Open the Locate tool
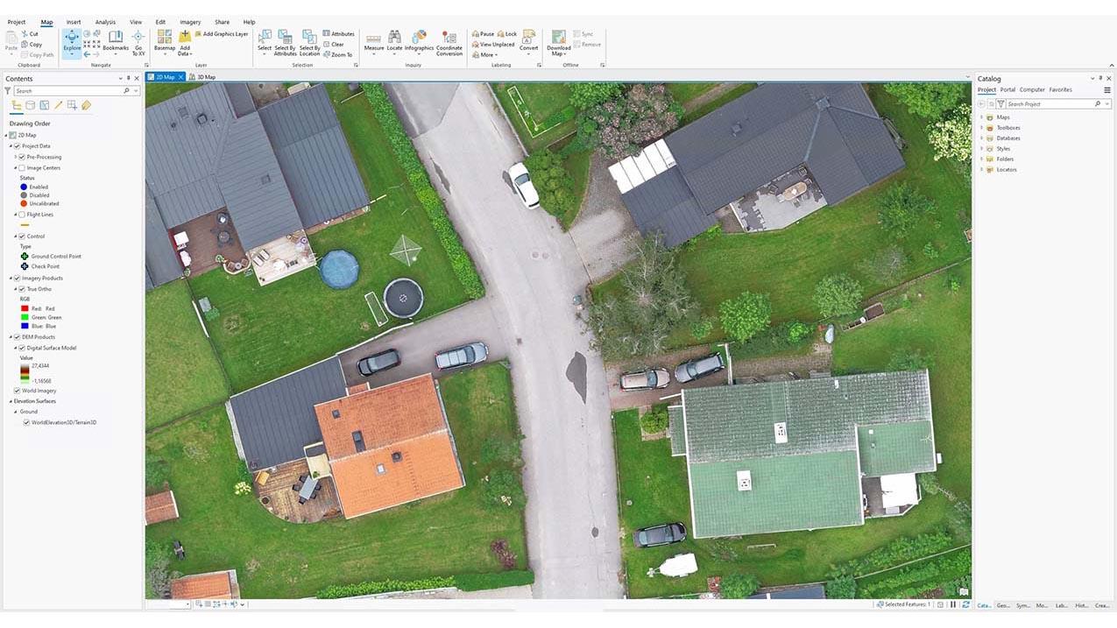This screenshot has width=1117, height=628. 395,41
